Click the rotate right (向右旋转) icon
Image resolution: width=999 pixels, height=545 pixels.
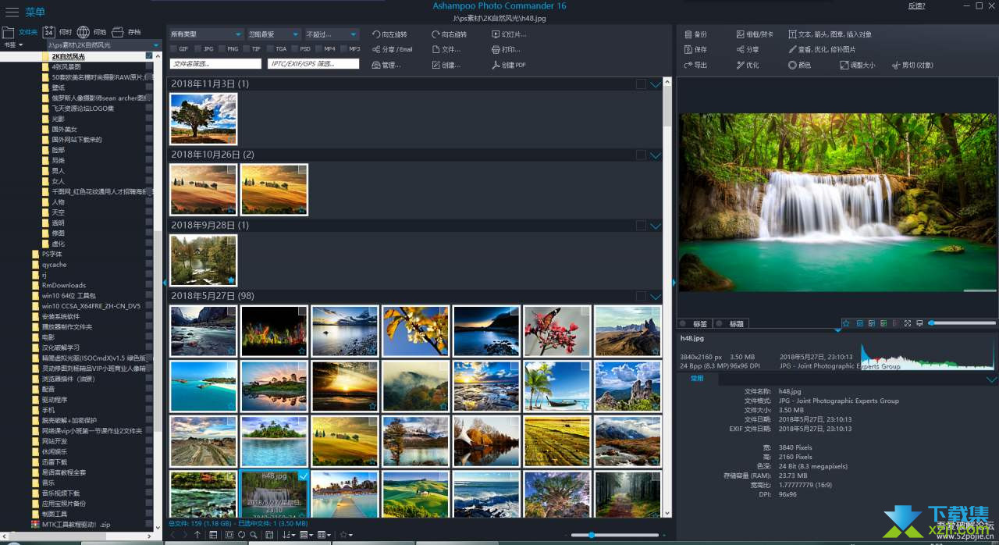436,34
